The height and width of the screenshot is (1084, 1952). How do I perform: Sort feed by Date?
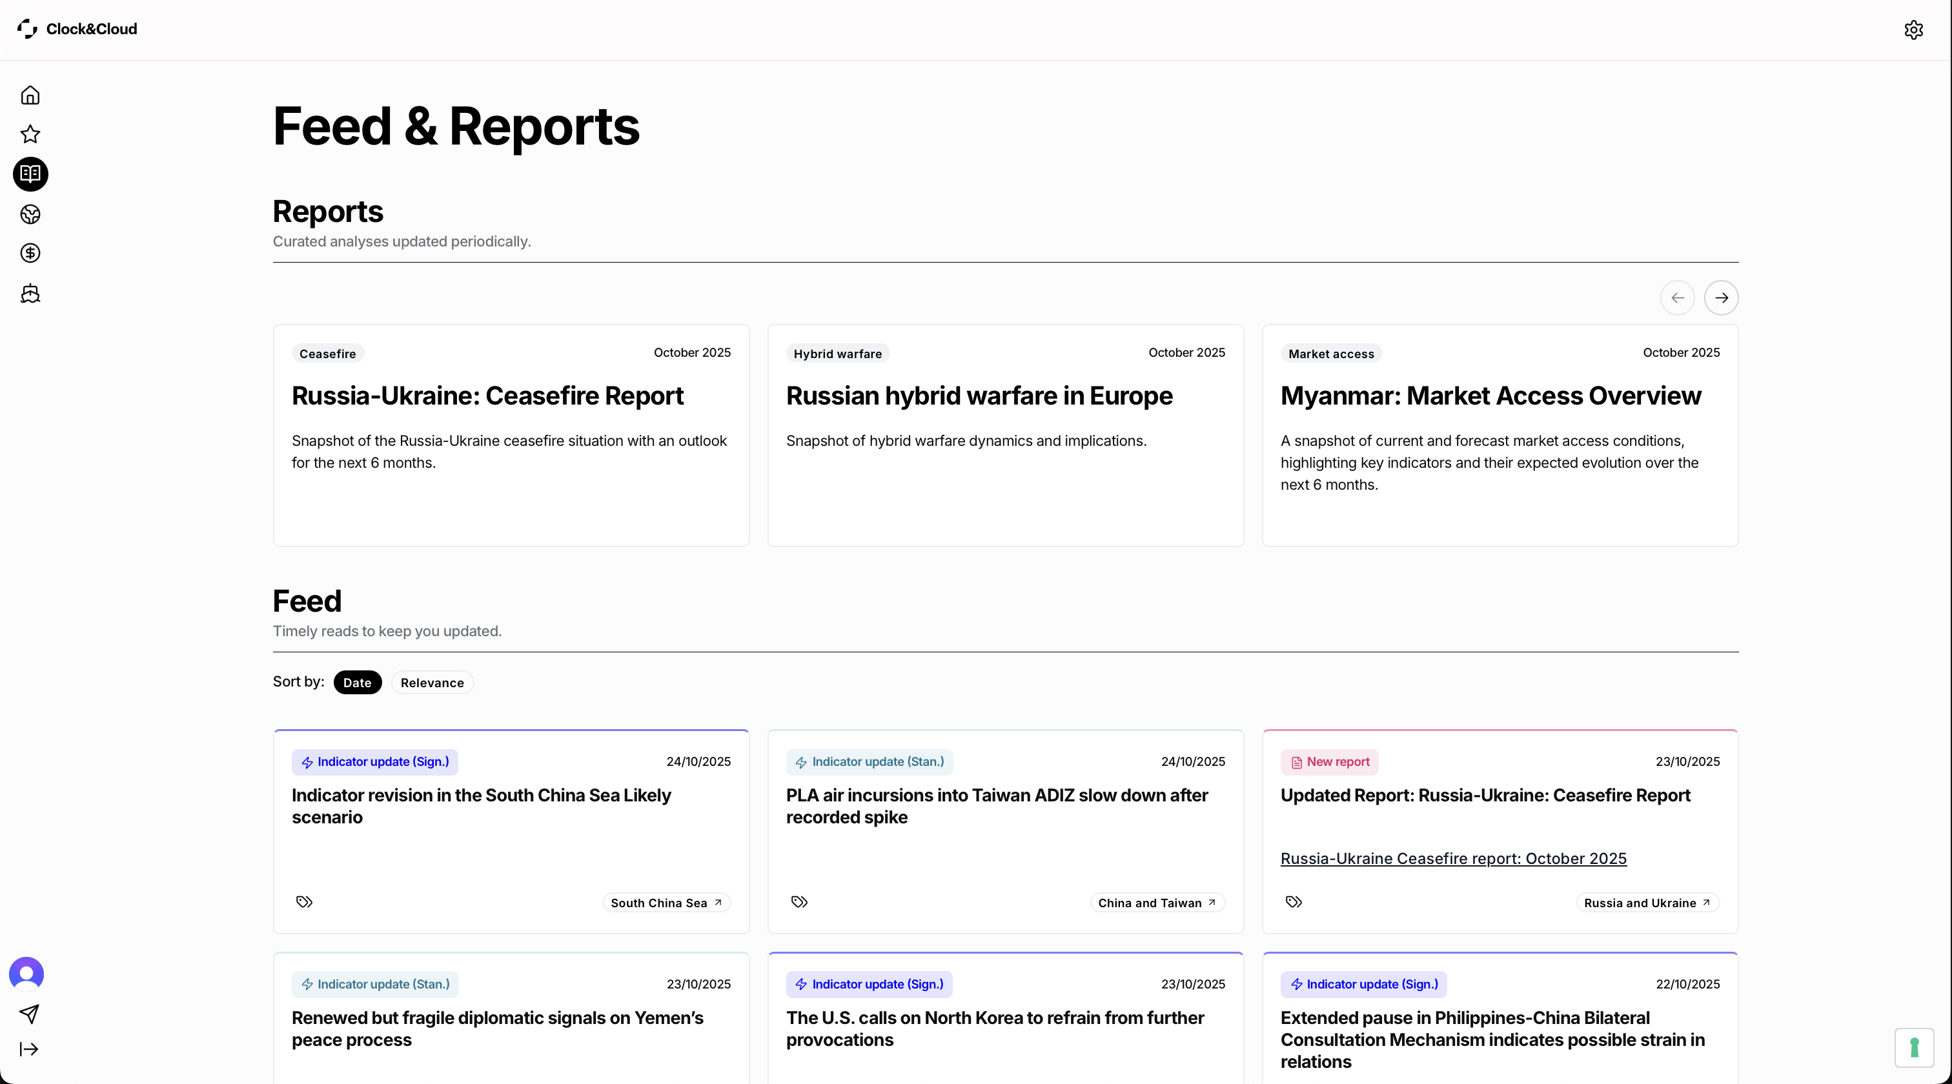[357, 683]
